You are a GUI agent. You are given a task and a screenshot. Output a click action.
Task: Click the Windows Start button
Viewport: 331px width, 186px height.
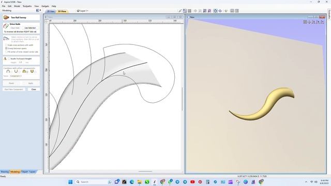coord(70,182)
